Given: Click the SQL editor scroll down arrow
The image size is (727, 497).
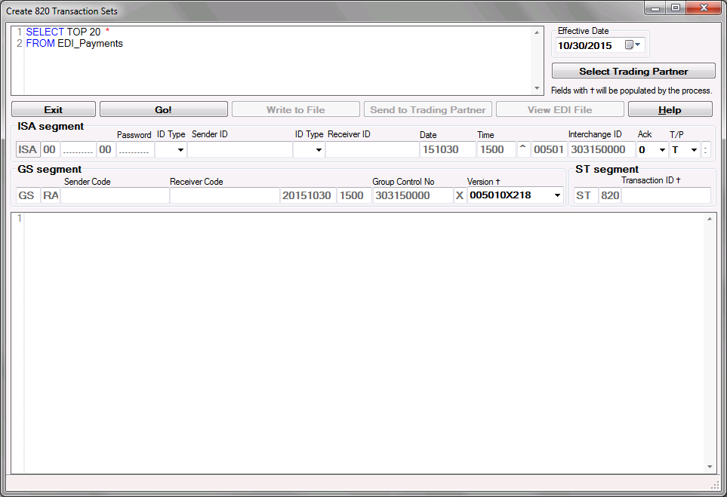Looking at the screenshot, I should coord(538,88).
